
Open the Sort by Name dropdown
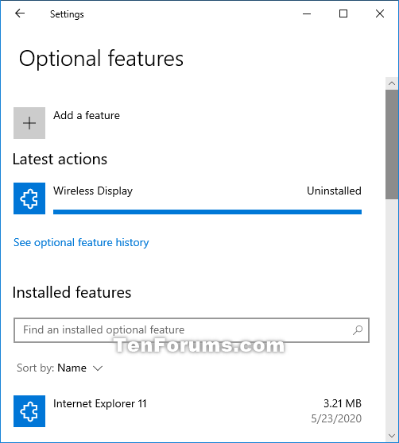60,368
